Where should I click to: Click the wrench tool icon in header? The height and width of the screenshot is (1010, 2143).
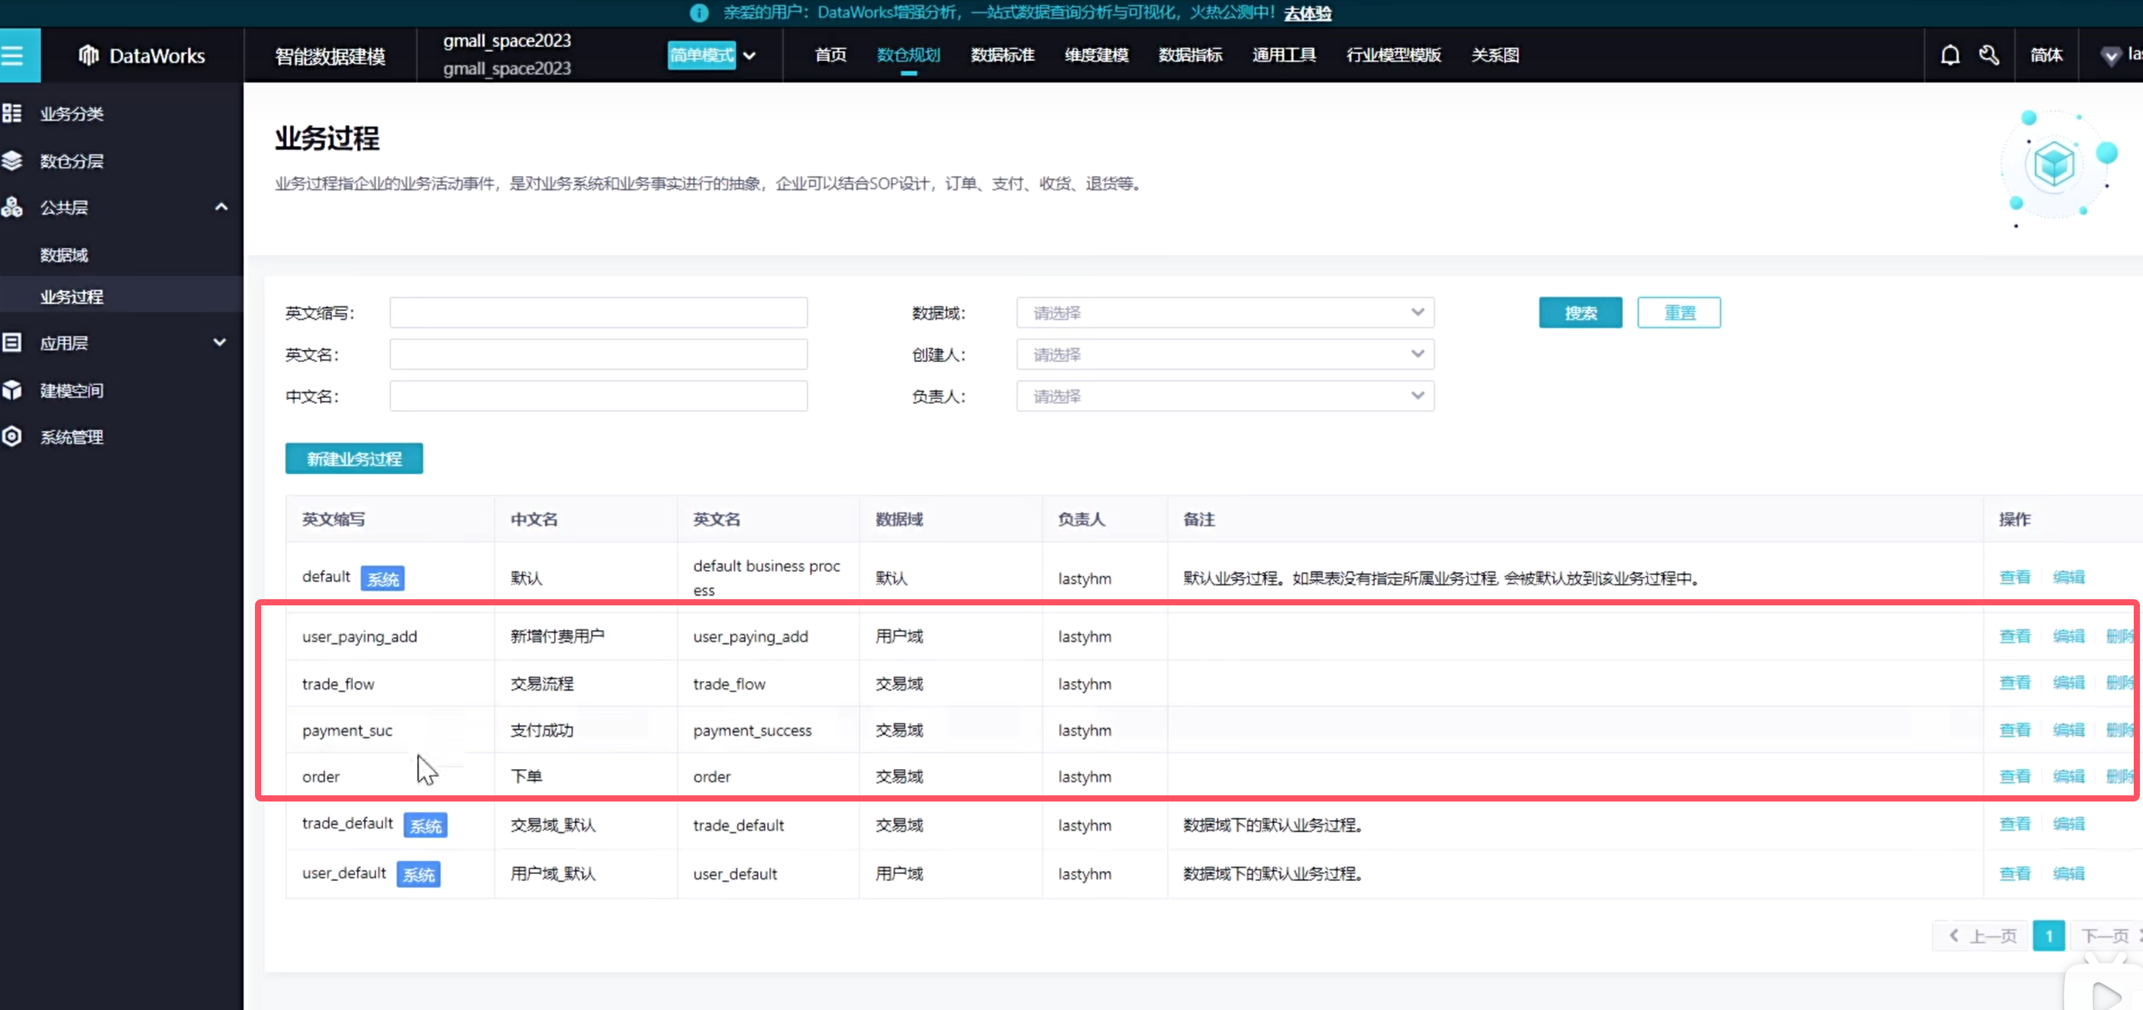tap(1989, 55)
